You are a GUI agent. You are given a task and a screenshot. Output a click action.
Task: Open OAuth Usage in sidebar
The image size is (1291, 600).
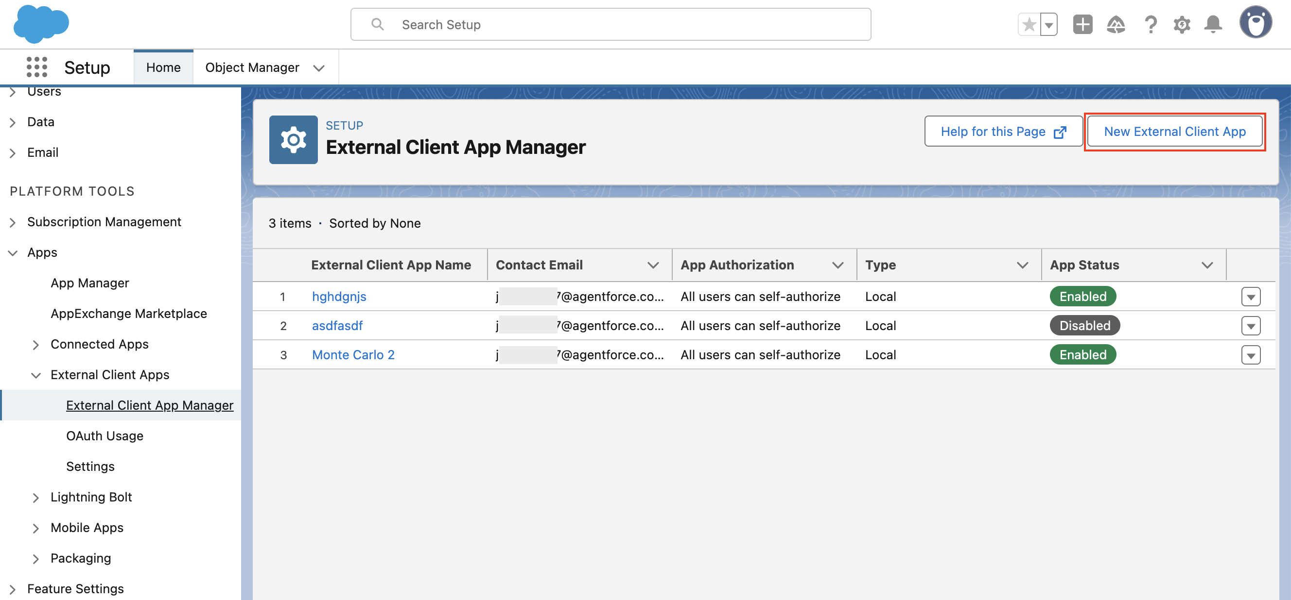coord(105,435)
